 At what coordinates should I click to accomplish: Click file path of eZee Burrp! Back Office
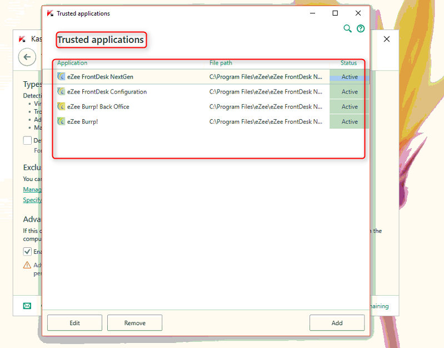tap(266, 107)
